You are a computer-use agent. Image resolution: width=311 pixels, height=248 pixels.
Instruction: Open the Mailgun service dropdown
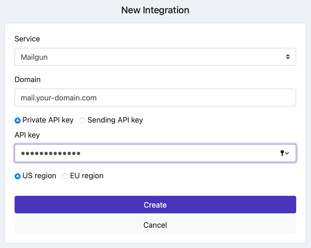click(151, 57)
